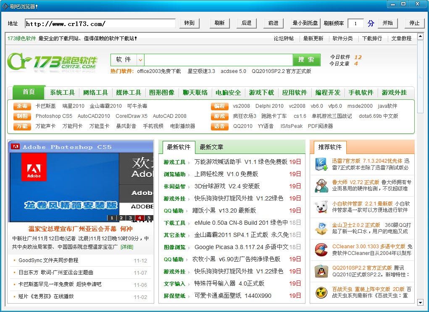The image size is (429, 312).
Task: Open the 卡巴斯基 antivirus link
Action: click(45, 106)
